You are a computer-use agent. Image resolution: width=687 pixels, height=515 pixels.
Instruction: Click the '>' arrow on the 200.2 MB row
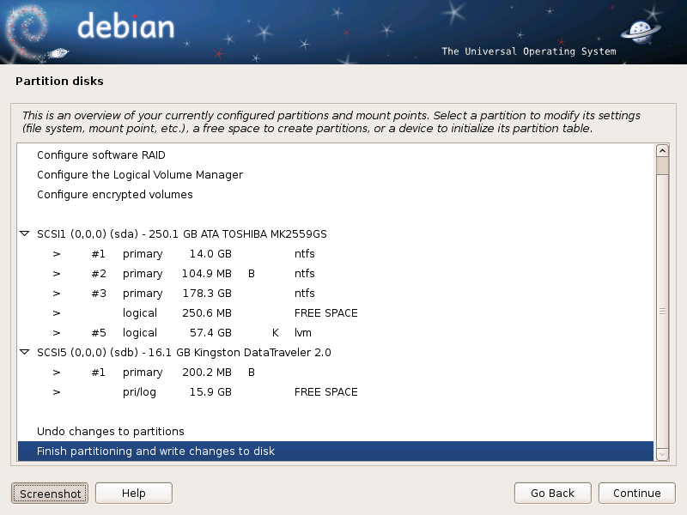point(57,373)
